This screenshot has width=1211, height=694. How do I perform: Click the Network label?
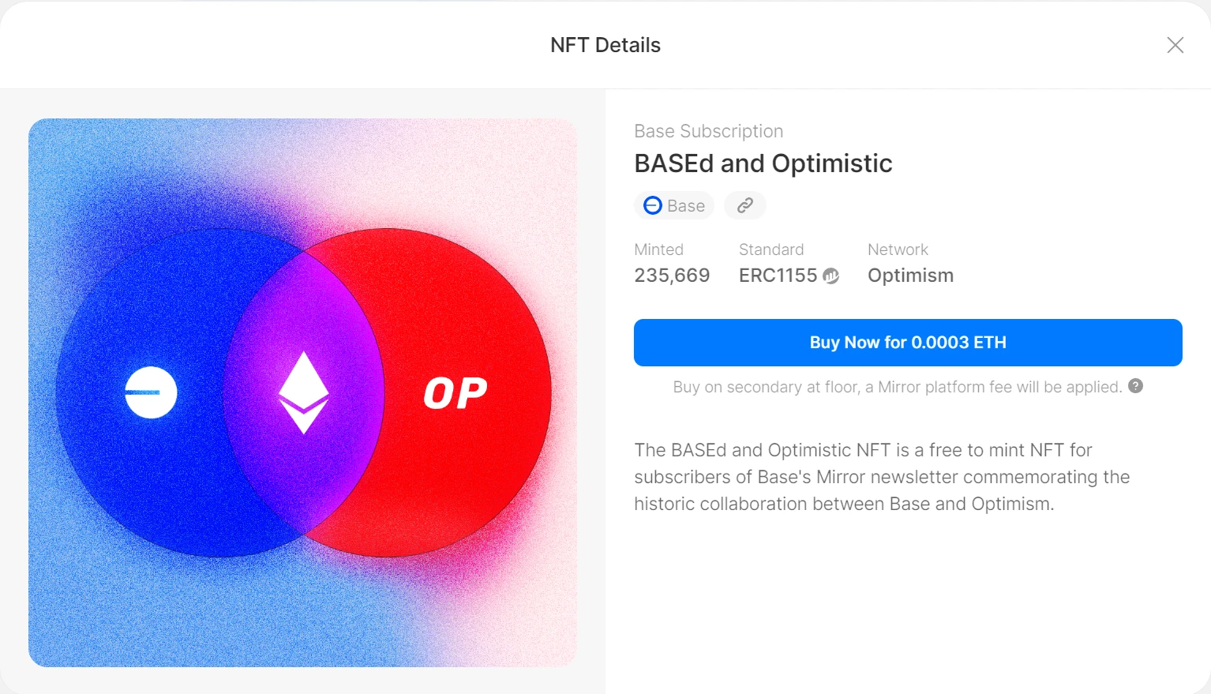[898, 249]
